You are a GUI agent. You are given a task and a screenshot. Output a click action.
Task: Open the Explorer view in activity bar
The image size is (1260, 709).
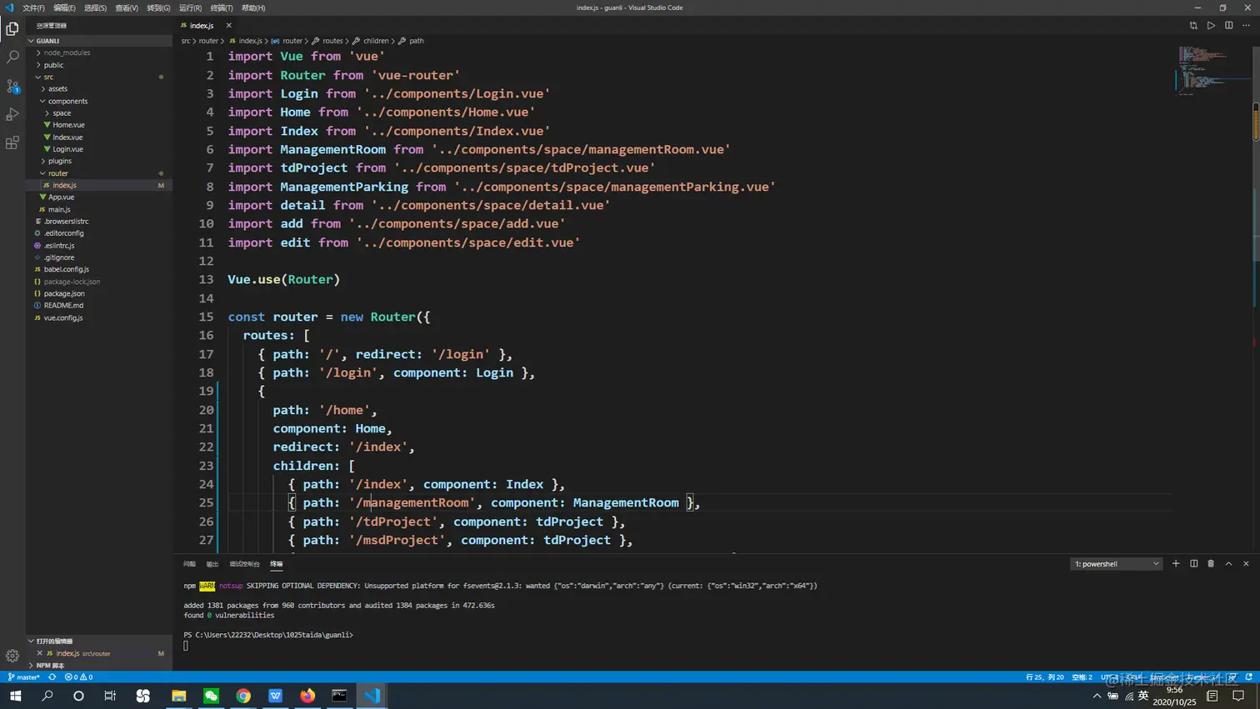pos(12,29)
